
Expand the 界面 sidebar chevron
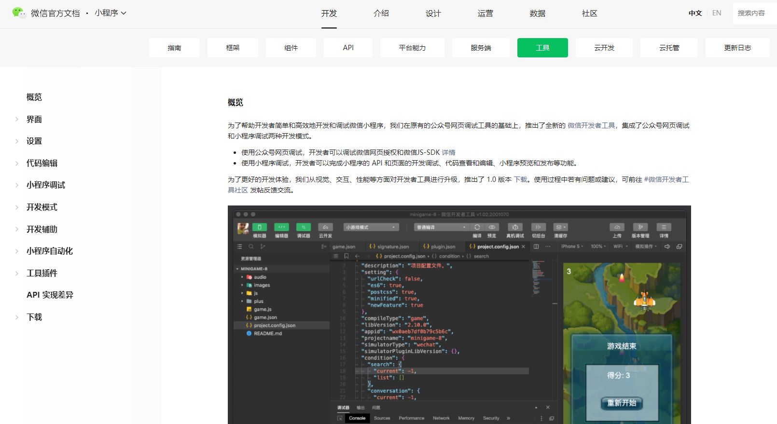click(16, 119)
